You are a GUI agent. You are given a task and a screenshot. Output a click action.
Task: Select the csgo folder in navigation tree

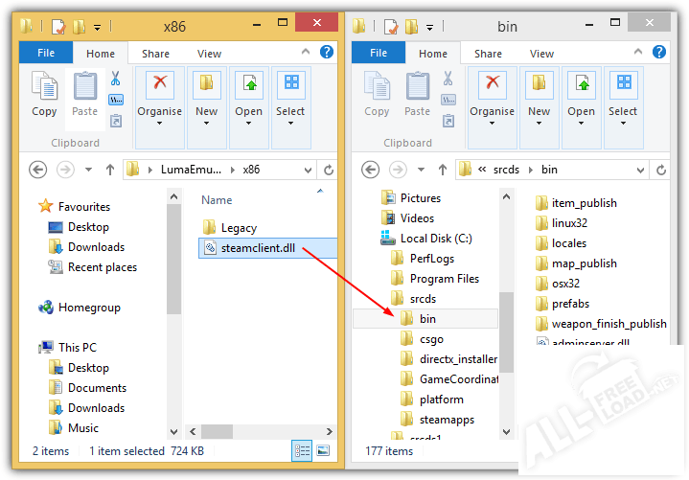[431, 339]
